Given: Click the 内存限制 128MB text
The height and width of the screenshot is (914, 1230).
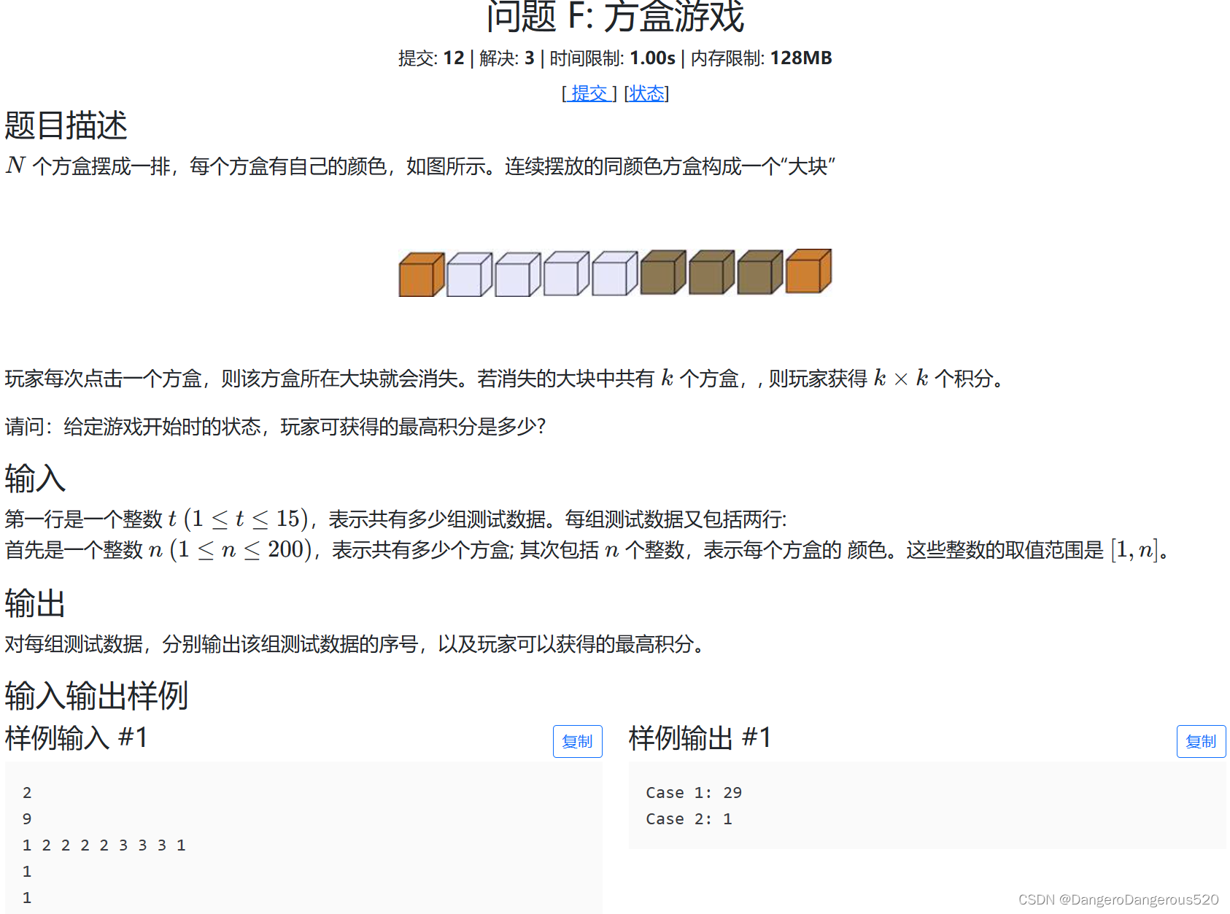Looking at the screenshot, I should click(x=762, y=58).
